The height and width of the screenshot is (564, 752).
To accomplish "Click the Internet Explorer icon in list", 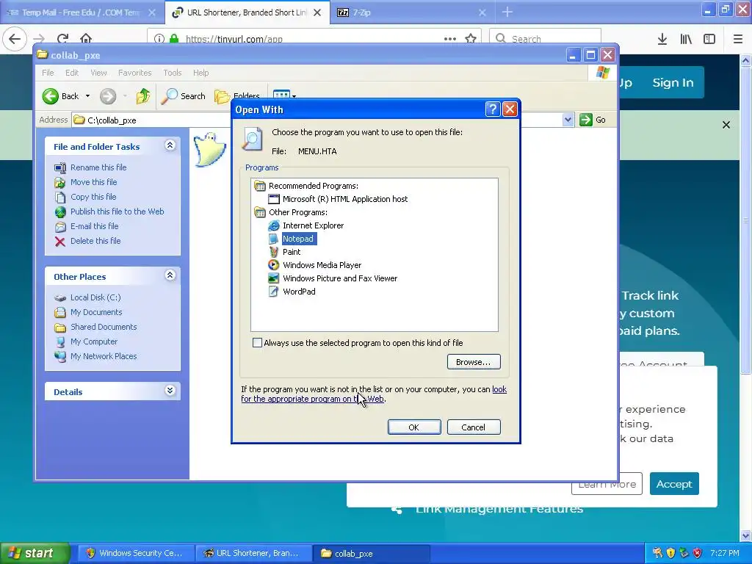I will point(273,225).
